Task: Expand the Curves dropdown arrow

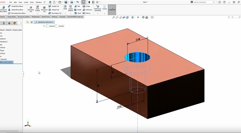Action: [x=105, y=13]
